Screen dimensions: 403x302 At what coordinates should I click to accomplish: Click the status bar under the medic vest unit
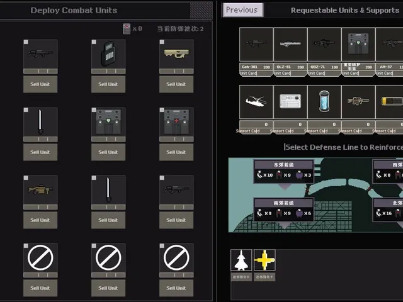pos(176,139)
